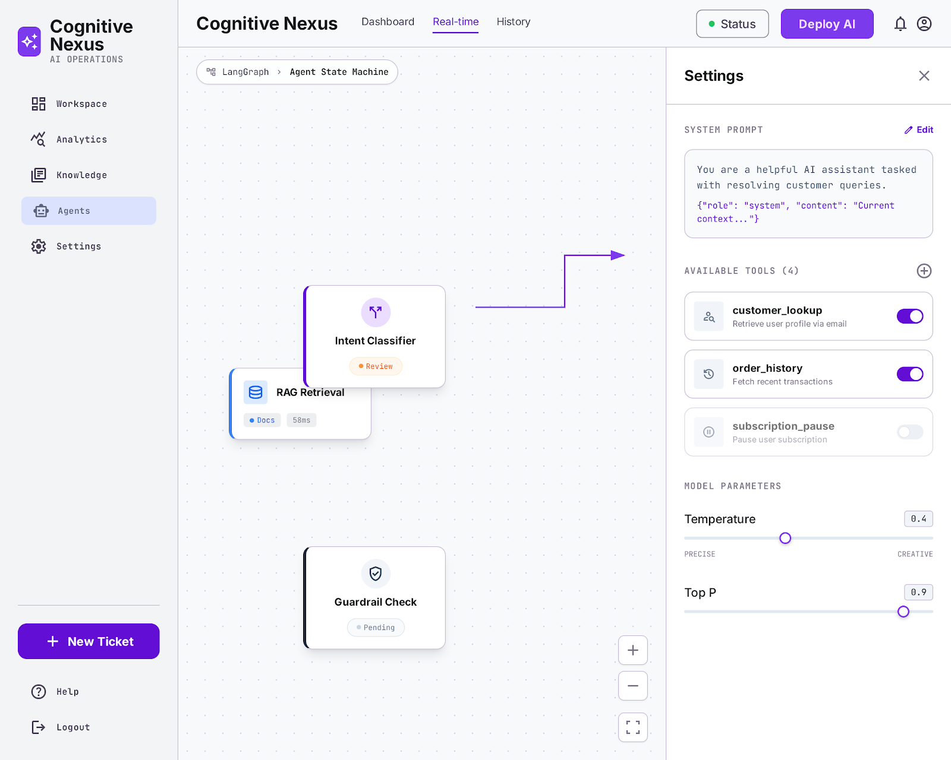This screenshot has height=760, width=951.
Task: Open the Workspace sidebar item
Action: [89, 104]
